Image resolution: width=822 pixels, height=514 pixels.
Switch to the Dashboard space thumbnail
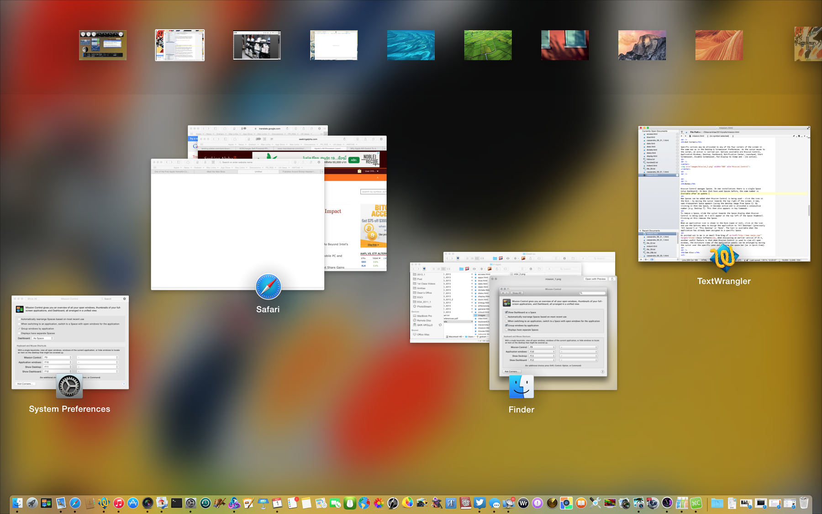tap(103, 45)
